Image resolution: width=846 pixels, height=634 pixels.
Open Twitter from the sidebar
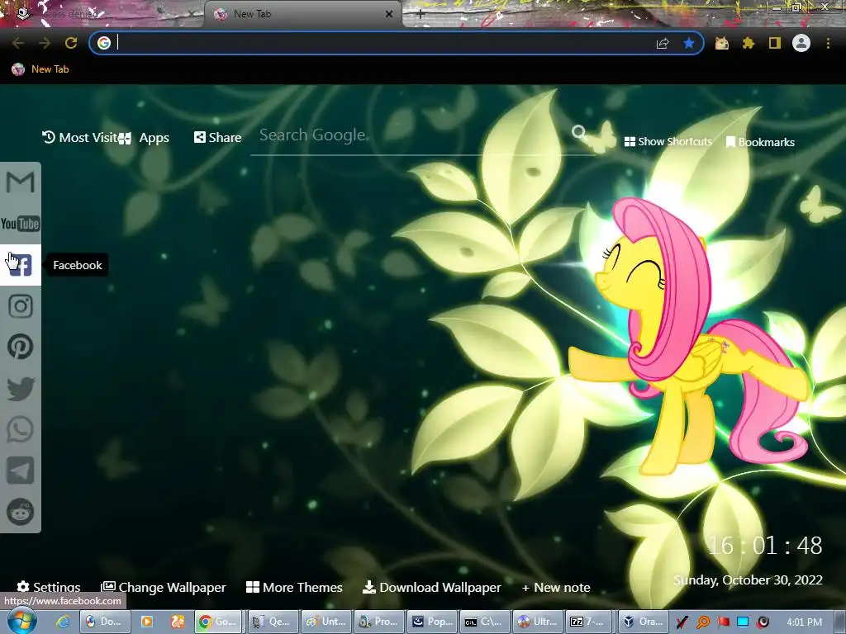point(21,388)
